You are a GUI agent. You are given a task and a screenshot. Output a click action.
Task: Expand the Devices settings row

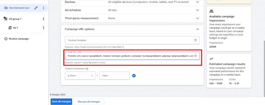pyautogui.click(x=198, y=2)
